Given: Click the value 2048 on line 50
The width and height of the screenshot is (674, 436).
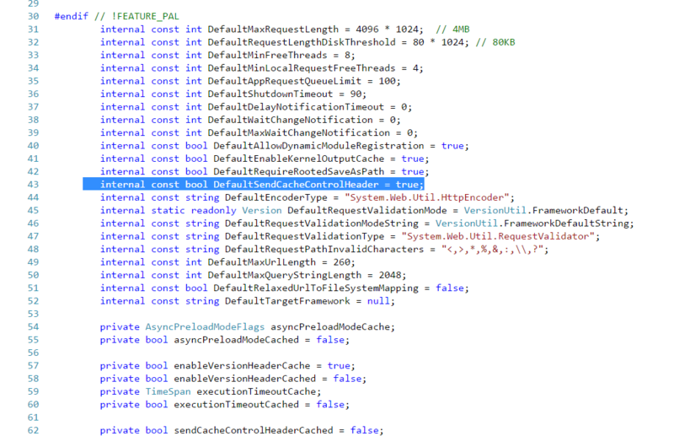Looking at the screenshot, I should pos(390,275).
